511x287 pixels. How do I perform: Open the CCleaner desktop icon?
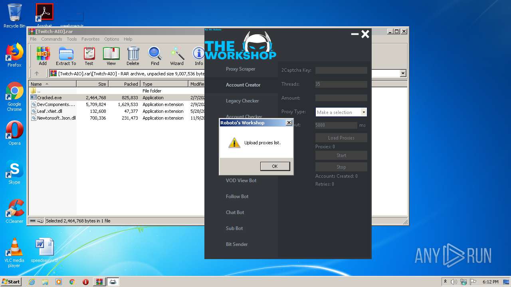(14, 211)
